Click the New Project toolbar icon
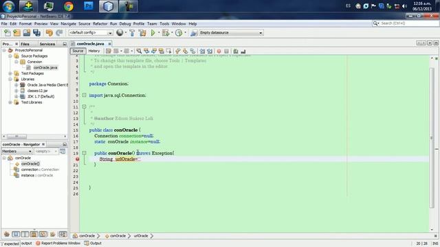The image size is (440, 247). [x=16, y=33]
